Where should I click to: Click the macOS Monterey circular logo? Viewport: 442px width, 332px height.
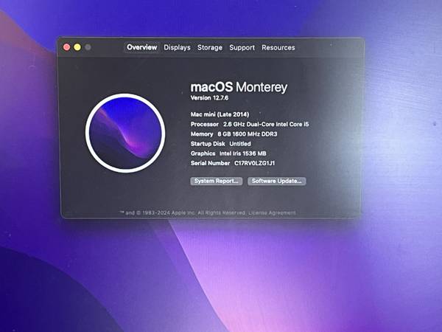(124, 133)
